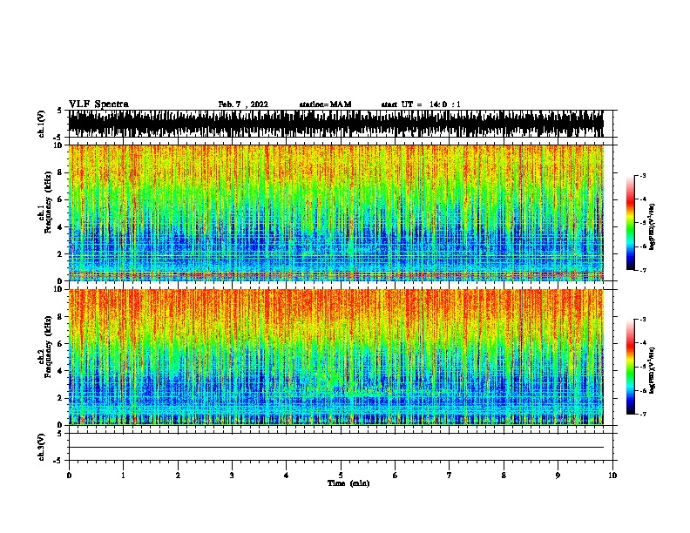The image size is (690, 533).
Task: Click the ch.1 spectrogram color scale bar
Action: click(631, 223)
